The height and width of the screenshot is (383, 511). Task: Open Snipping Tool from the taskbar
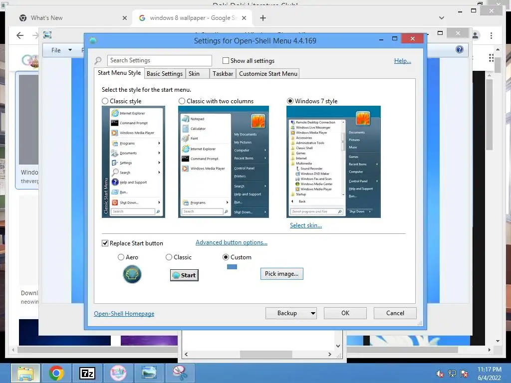pos(180,373)
